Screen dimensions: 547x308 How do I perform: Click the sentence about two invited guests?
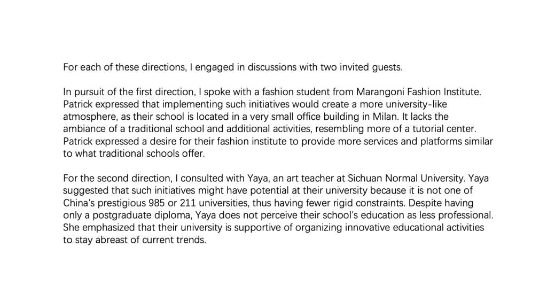click(x=232, y=67)
